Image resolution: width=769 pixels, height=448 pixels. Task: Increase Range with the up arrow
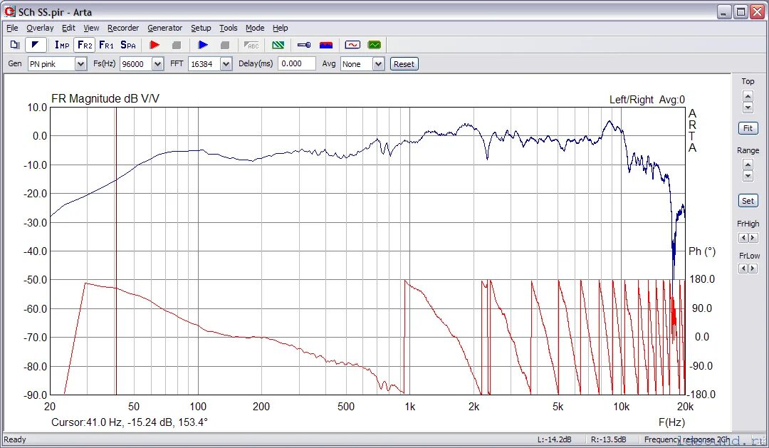click(x=748, y=165)
